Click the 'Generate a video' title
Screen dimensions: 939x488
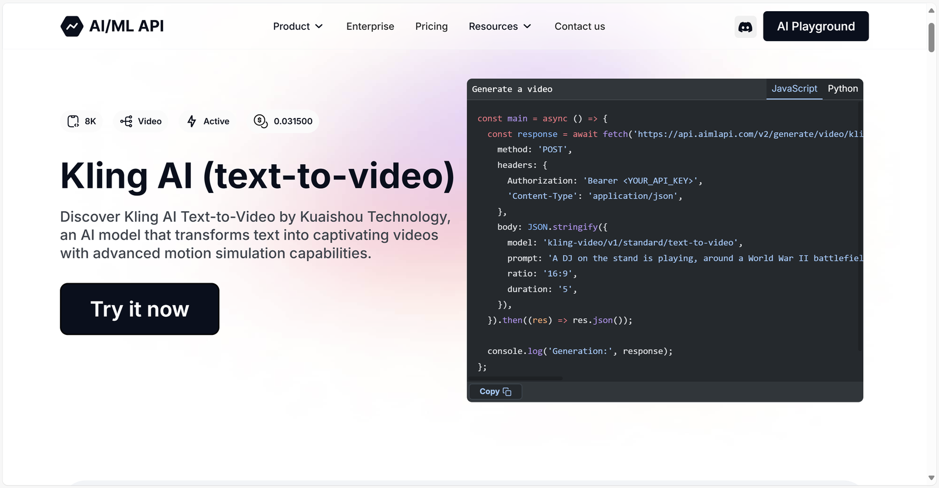tap(512, 89)
